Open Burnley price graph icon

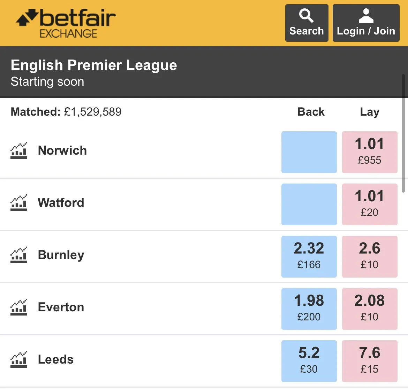coord(19,255)
